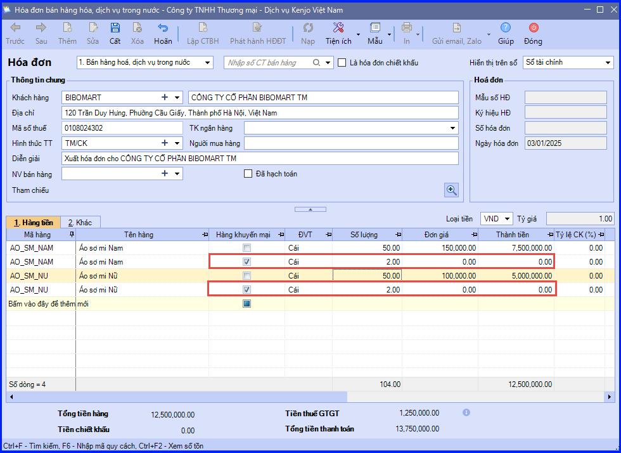This screenshot has width=621, height=453.
Task: Click the ĐVT column header
Action: [309, 235]
